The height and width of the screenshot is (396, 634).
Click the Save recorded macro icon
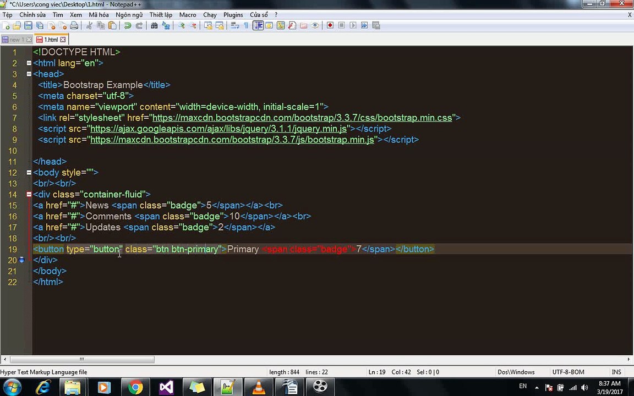(376, 25)
